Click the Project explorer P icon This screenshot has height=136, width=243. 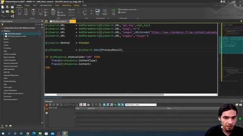click(x=2, y=25)
